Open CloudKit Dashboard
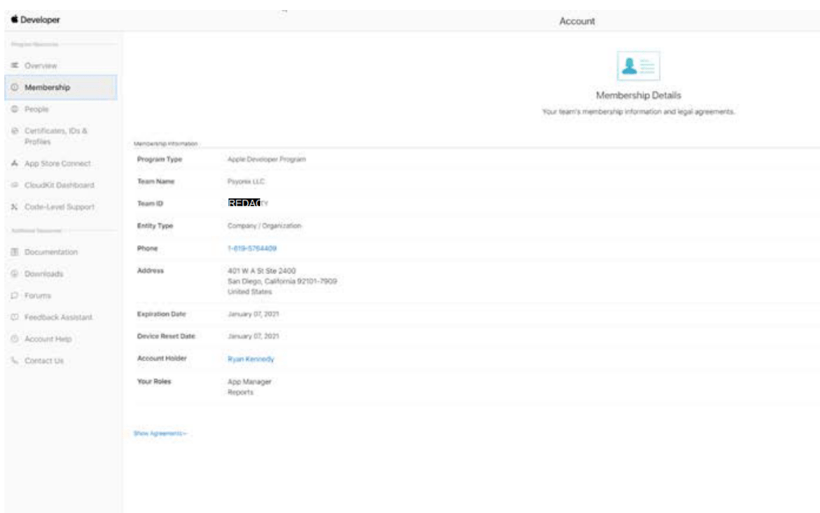The height and width of the screenshot is (513, 820). point(59,185)
